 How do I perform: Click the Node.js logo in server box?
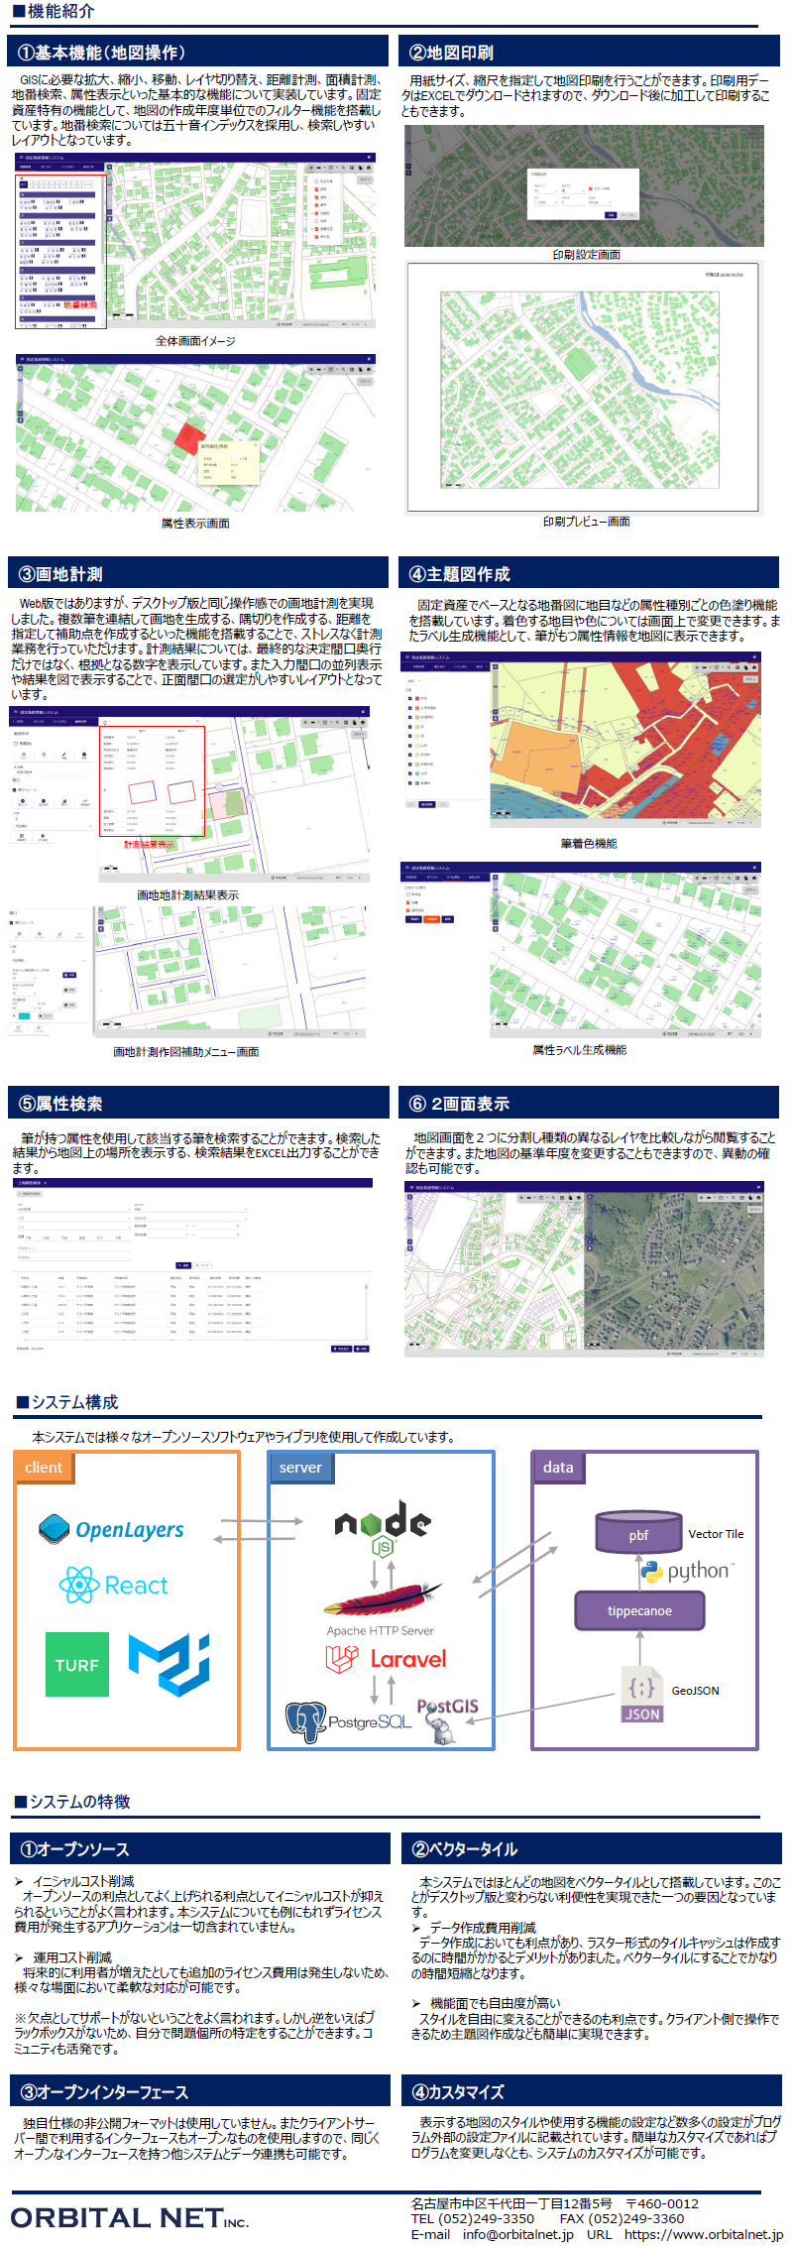[x=383, y=1527]
